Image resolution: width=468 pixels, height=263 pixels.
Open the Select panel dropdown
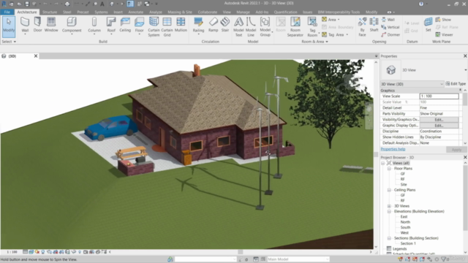9,42
